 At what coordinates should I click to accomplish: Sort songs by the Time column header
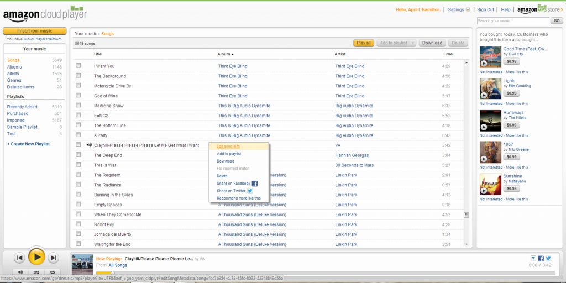coord(448,54)
